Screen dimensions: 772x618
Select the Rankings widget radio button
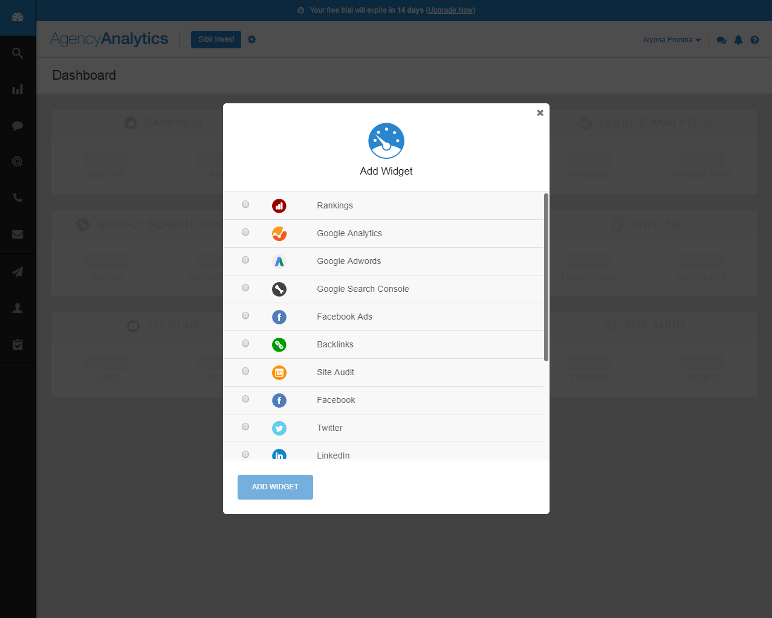click(x=245, y=204)
